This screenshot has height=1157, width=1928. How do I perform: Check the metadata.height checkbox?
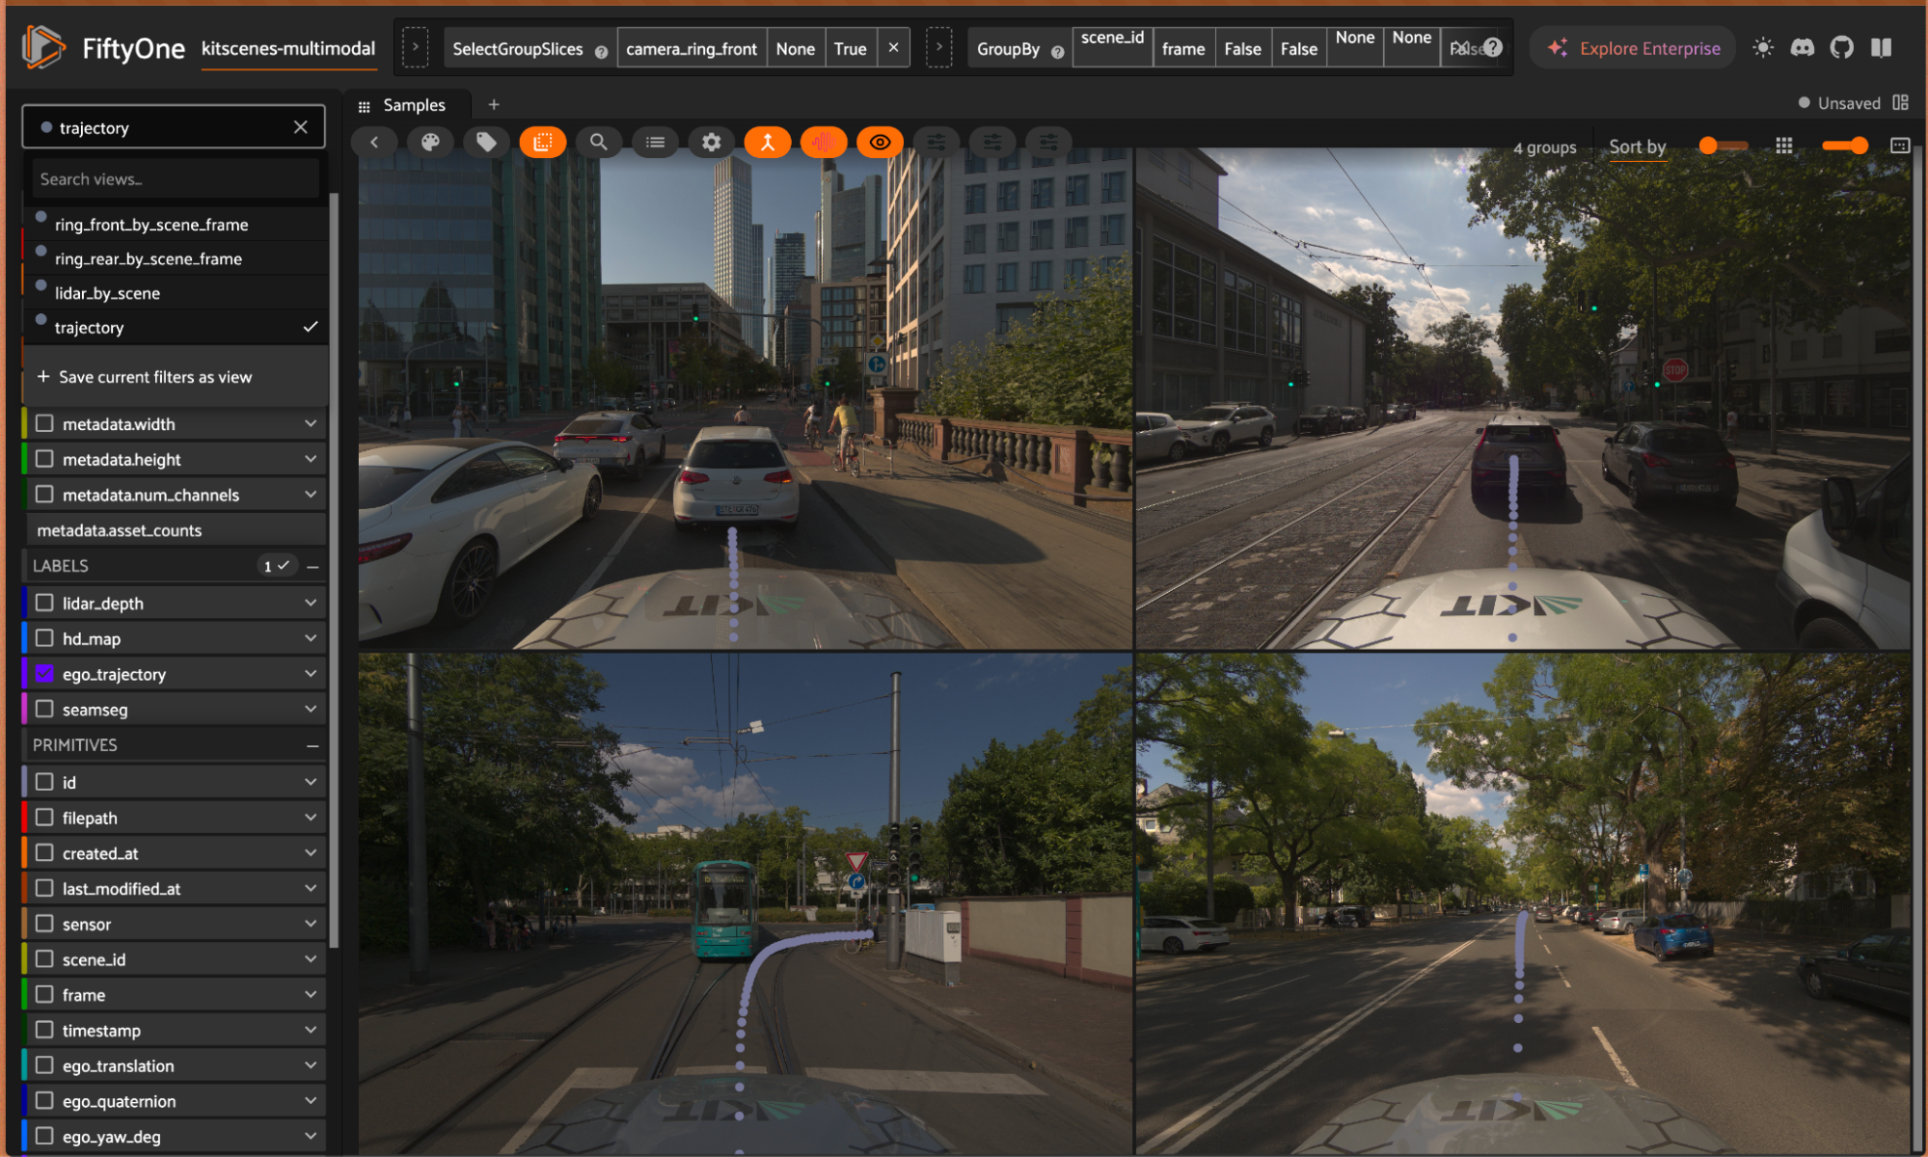tap(44, 459)
